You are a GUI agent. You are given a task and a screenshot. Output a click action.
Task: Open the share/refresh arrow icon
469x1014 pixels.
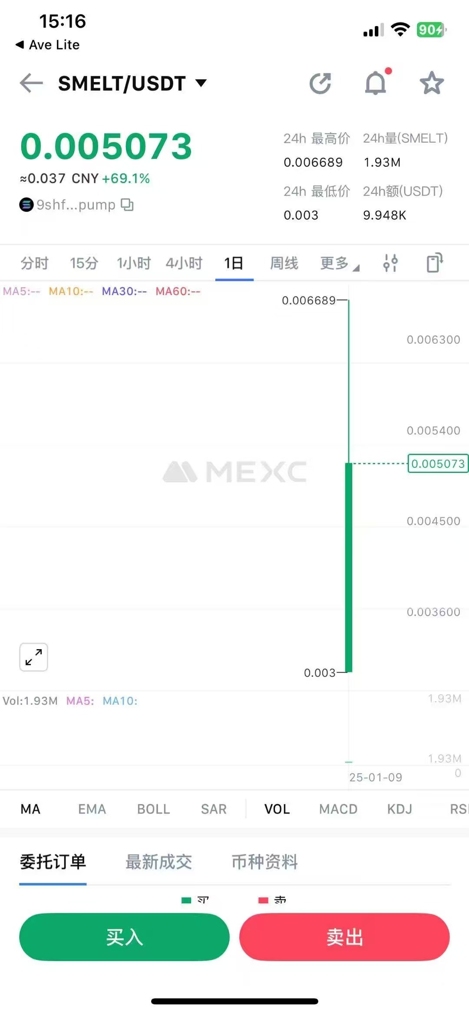[x=320, y=83]
